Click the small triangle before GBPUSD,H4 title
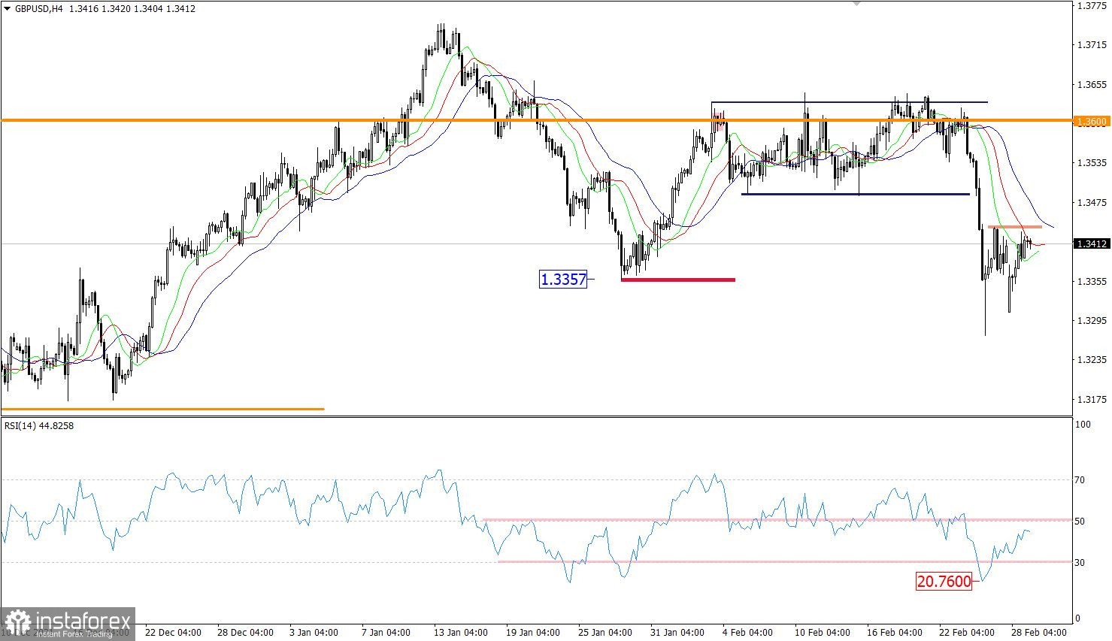The image size is (1112, 641). (7, 9)
